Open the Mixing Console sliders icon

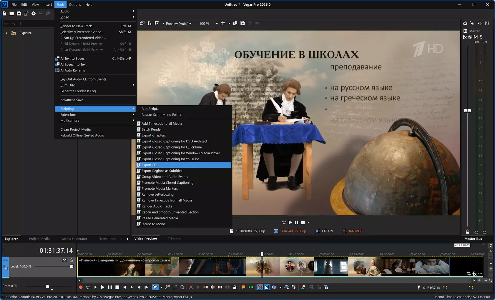click(487, 23)
